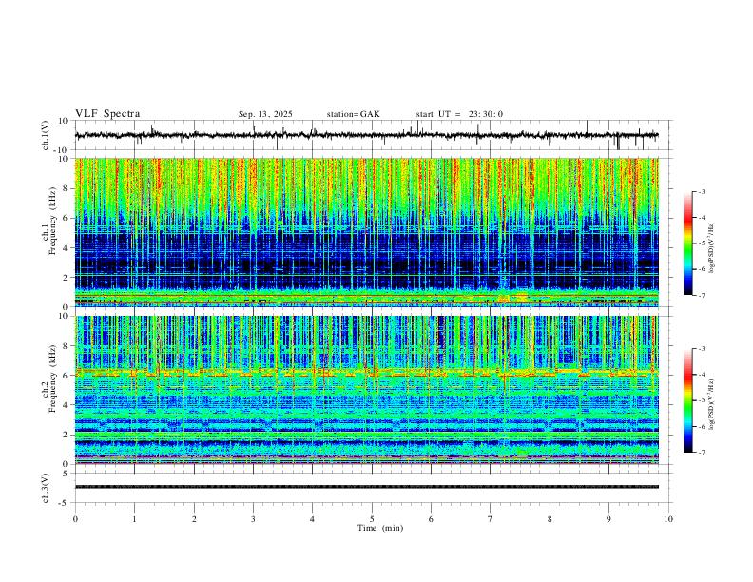Viewport: 753px width, 582px height.
Task: Click the ch.2 spectrogram panel
Action: point(366,390)
